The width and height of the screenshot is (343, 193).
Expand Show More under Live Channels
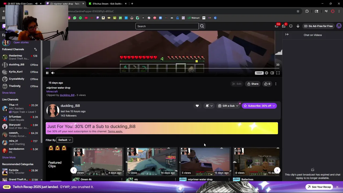click(9, 157)
